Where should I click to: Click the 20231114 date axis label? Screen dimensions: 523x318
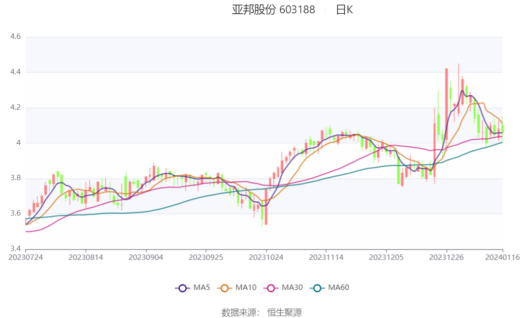326,257
